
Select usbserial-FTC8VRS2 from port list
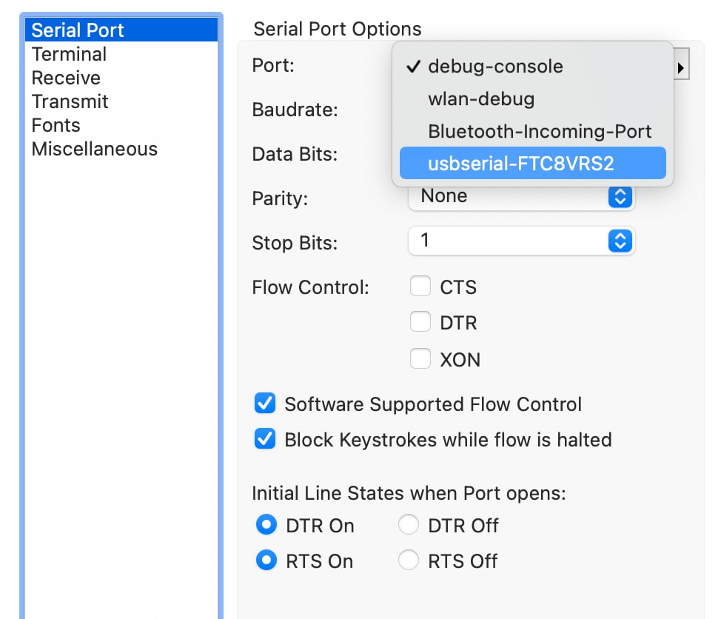click(x=532, y=163)
